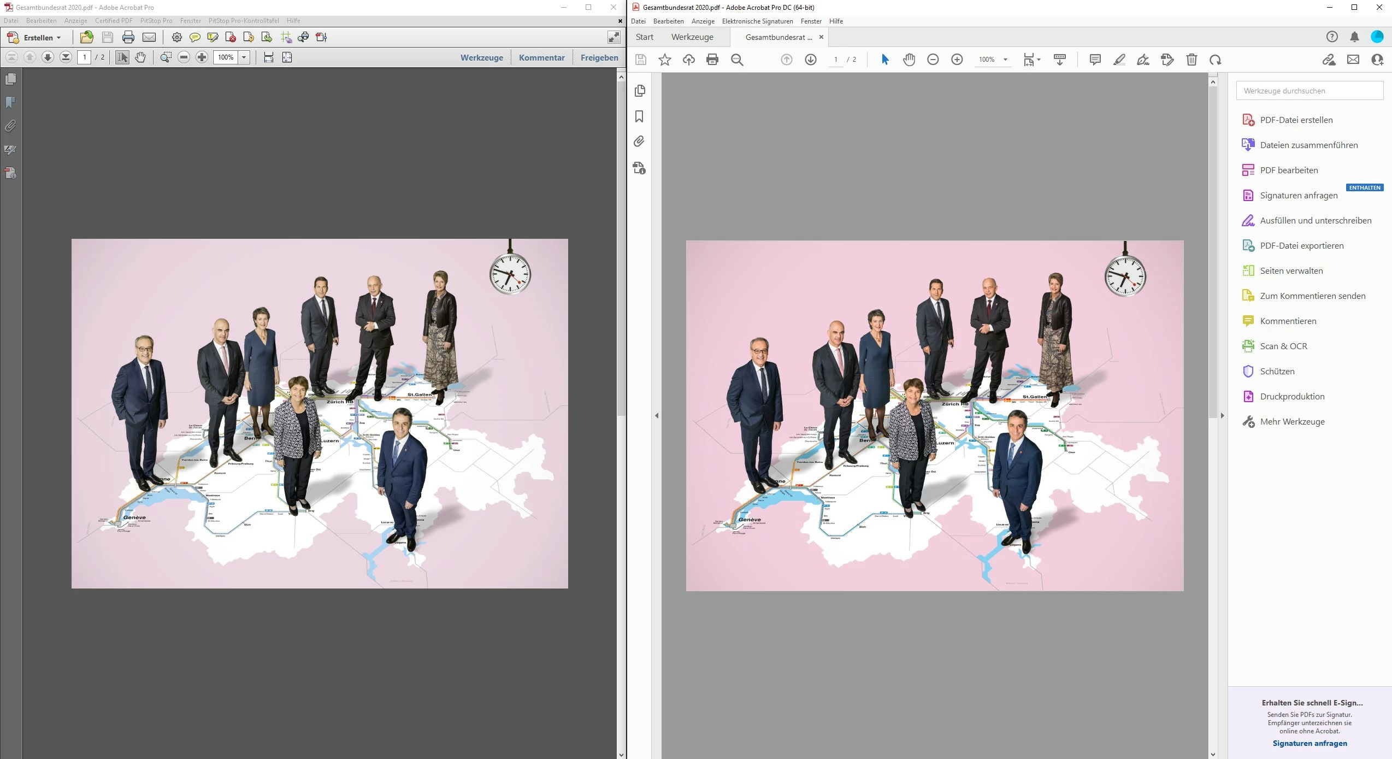Rotate the page with the rotate icon
Screen dimensions: 1392x759
[x=1215, y=60]
